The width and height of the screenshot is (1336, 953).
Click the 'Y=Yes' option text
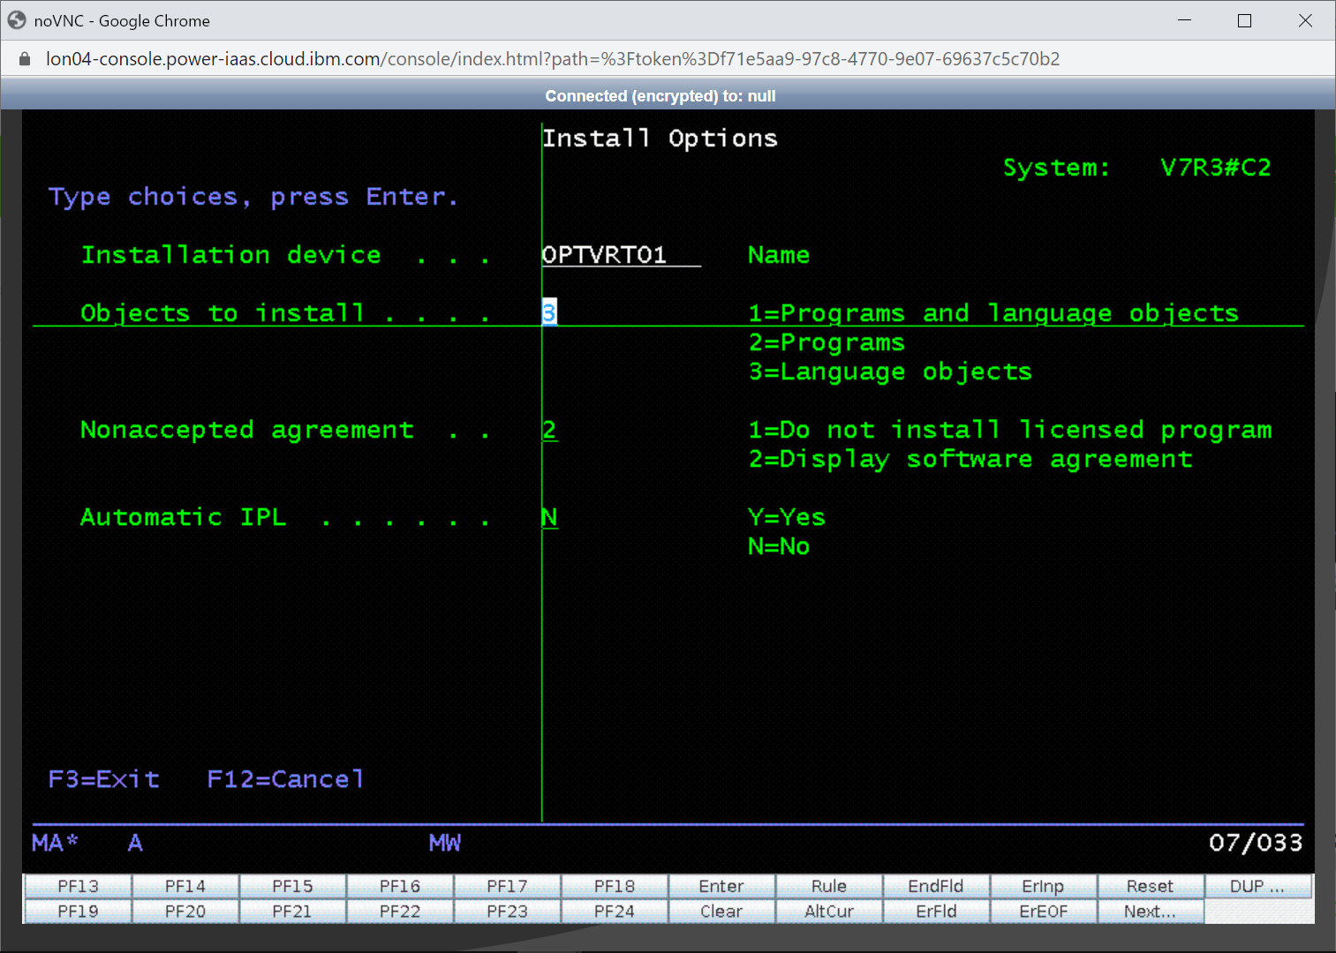(x=787, y=517)
